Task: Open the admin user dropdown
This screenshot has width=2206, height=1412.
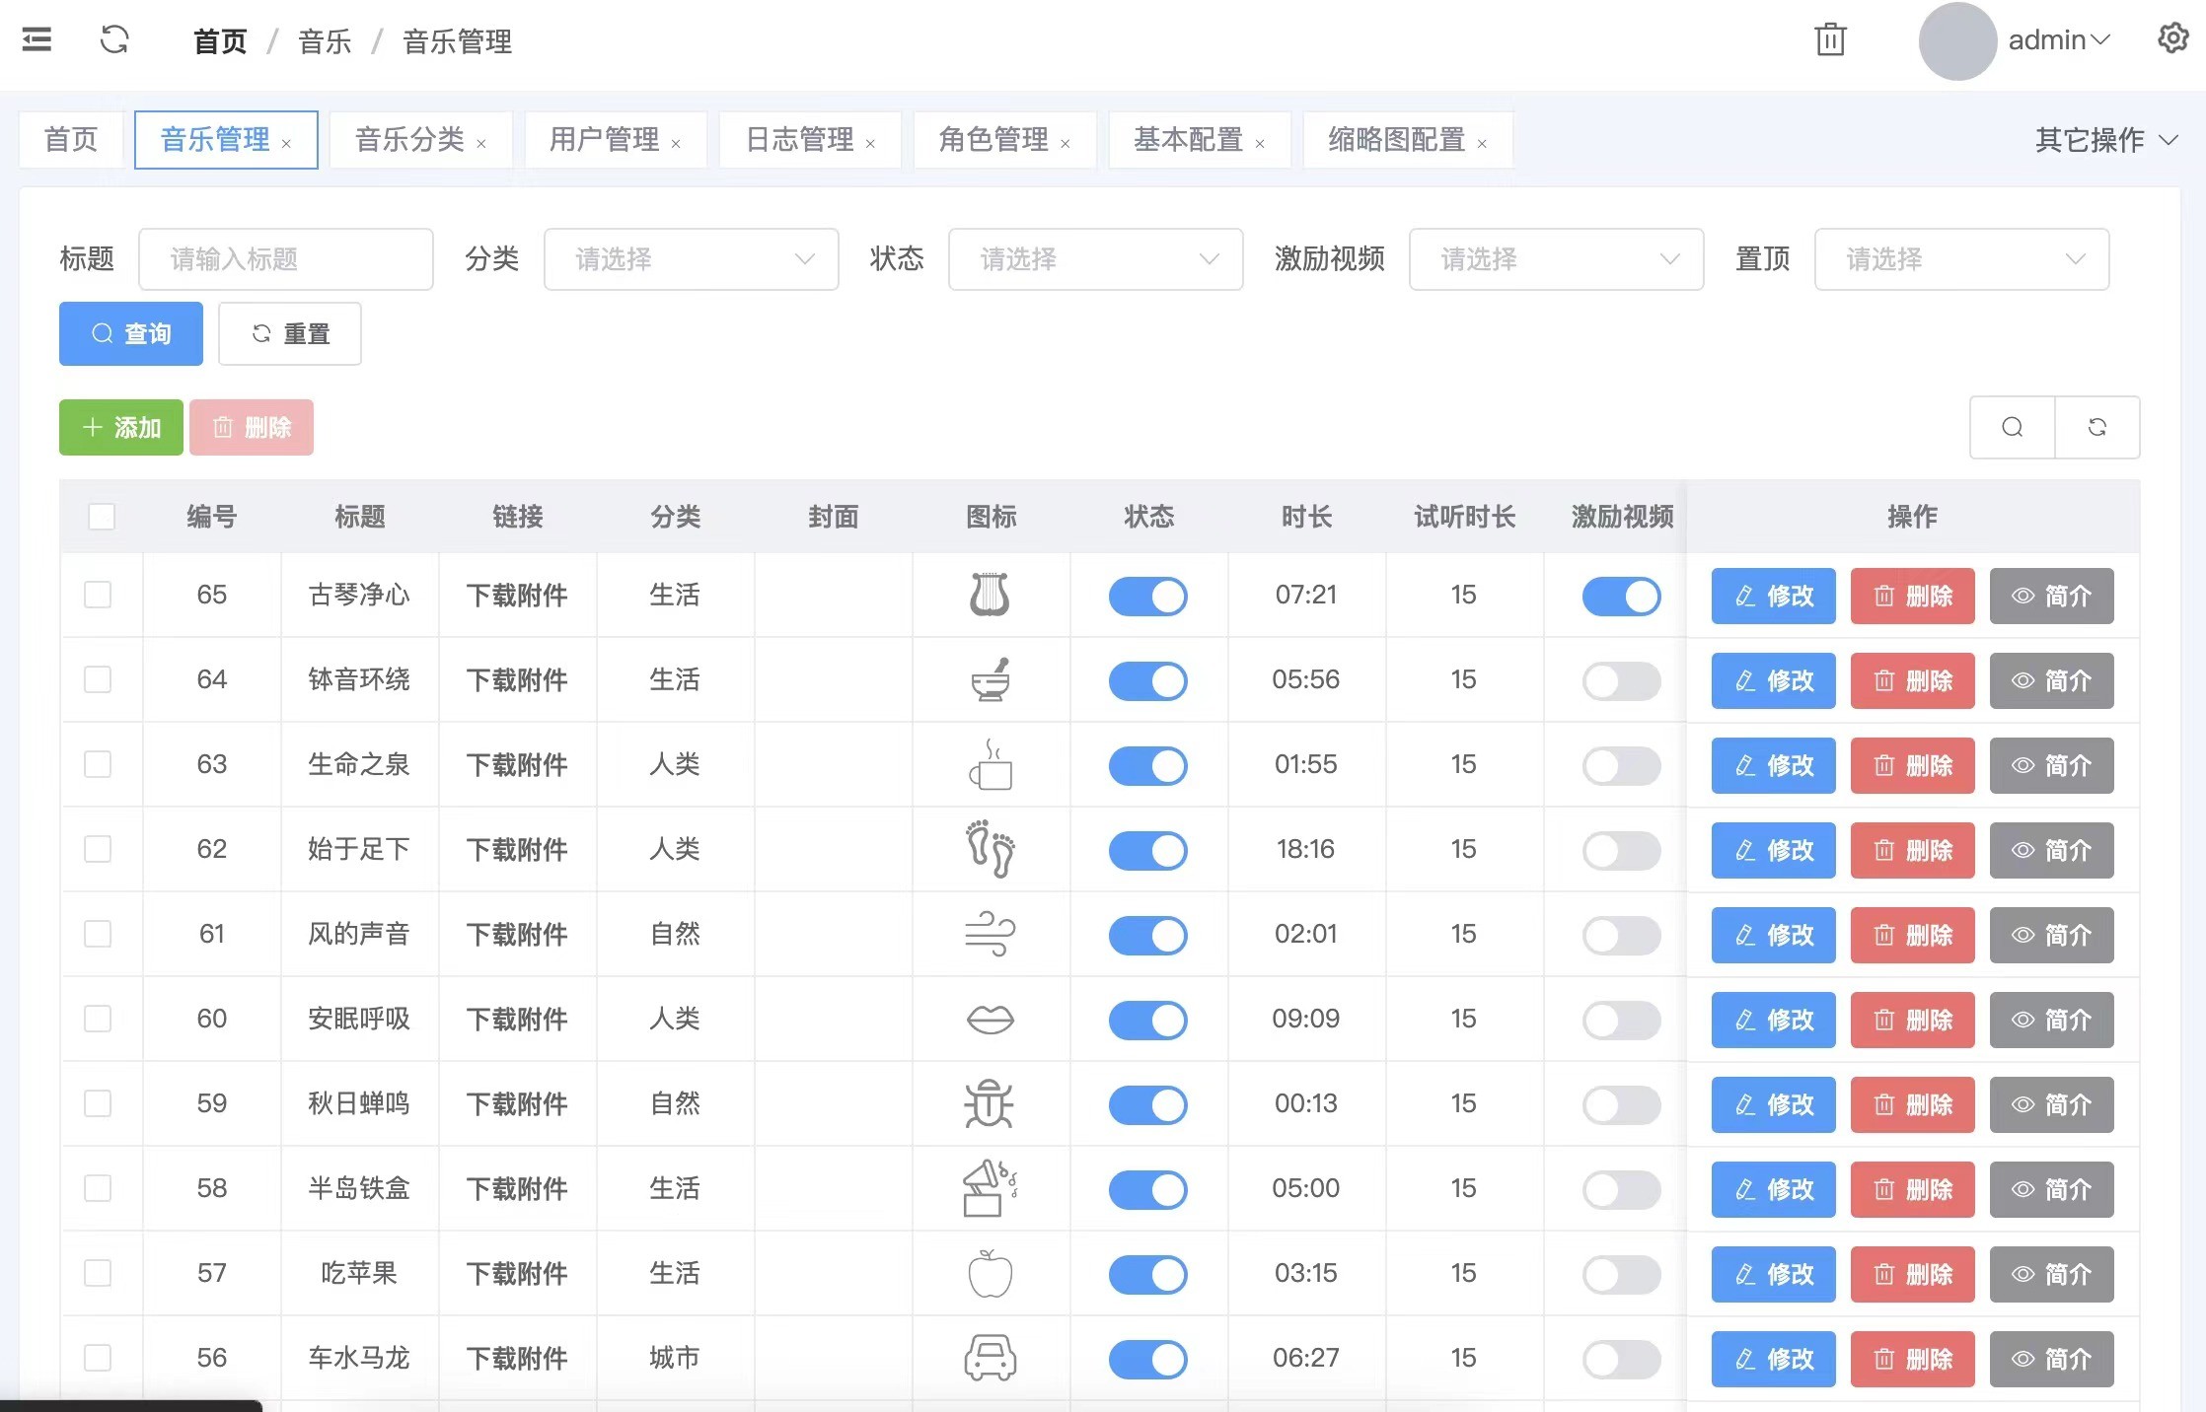Action: [2059, 40]
